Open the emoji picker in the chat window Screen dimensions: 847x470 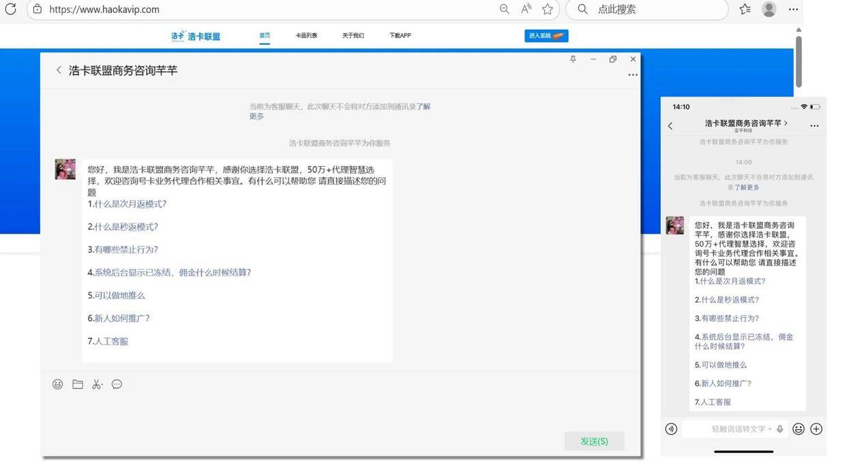[x=57, y=383]
